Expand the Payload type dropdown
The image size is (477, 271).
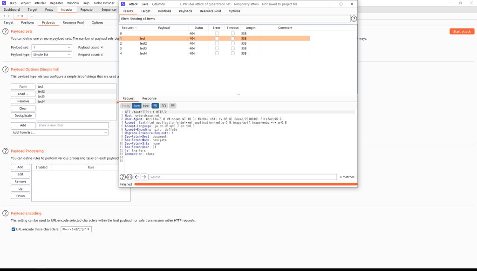[52, 55]
